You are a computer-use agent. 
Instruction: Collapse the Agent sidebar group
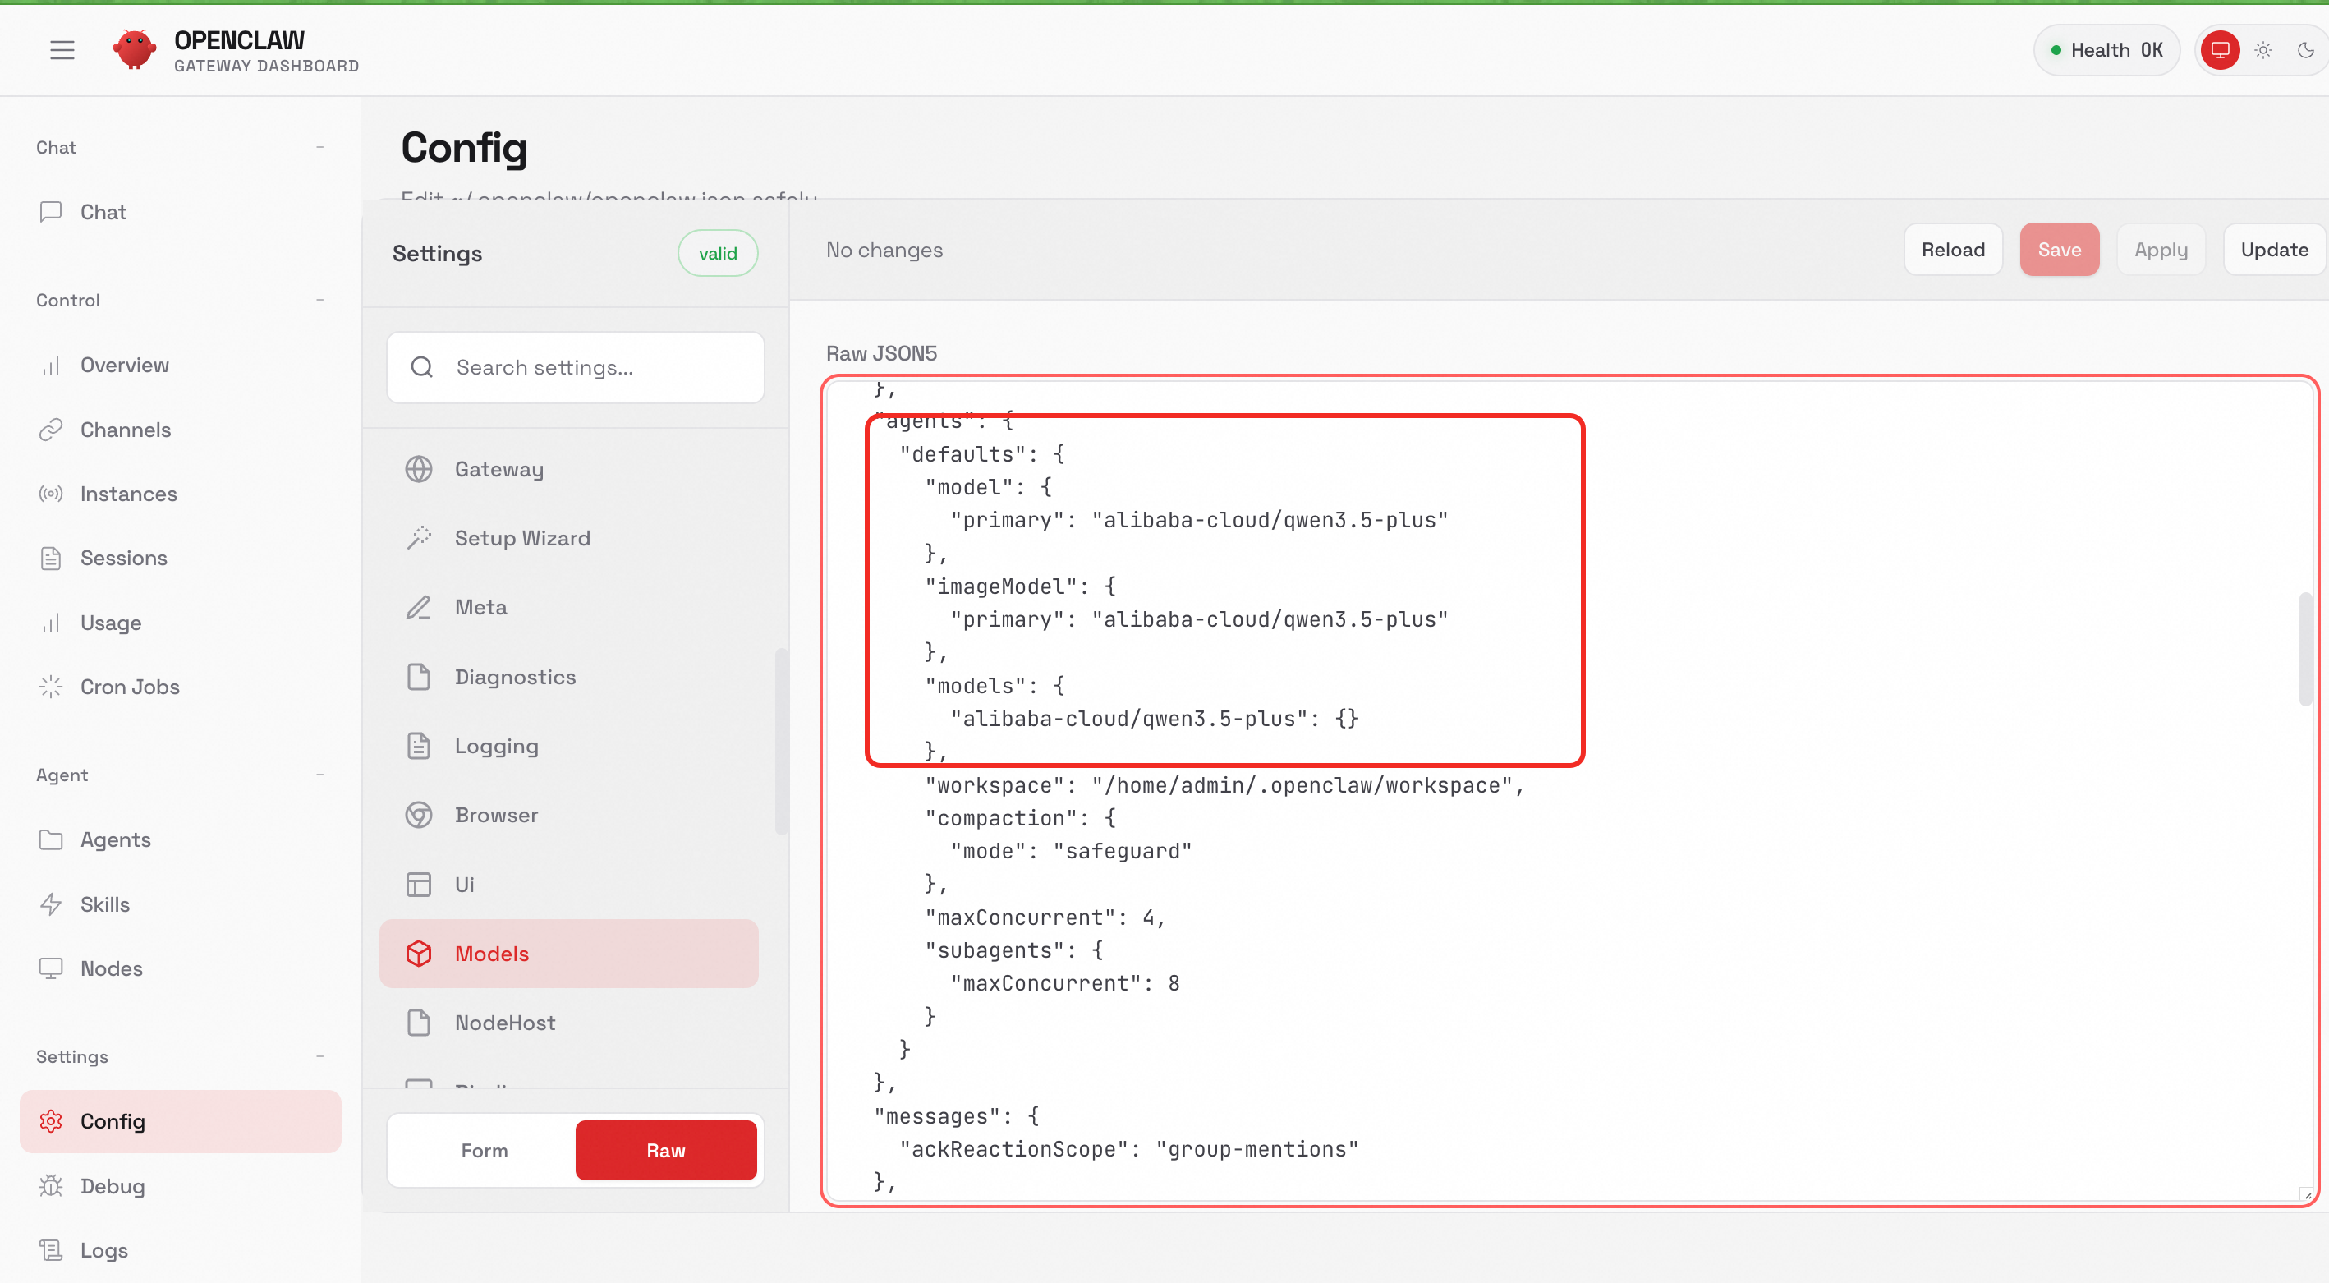pos(320,775)
